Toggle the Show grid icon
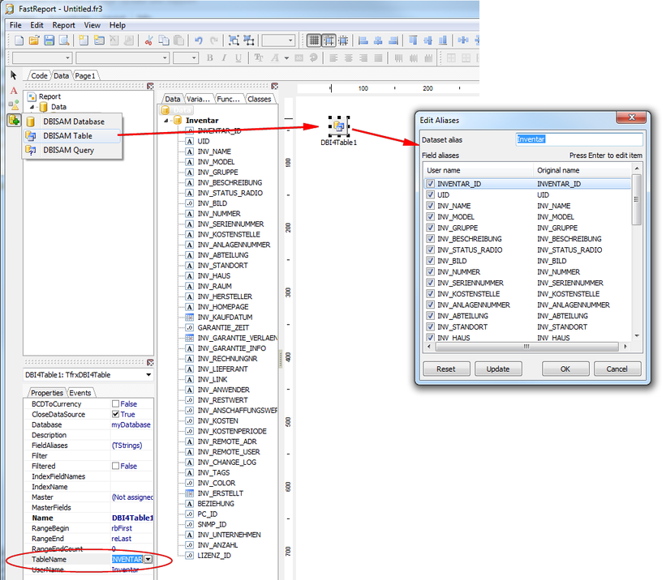Image resolution: width=666 pixels, height=580 pixels. [x=314, y=41]
